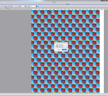
Task: Click the Length input field in the dialog
Action: [63, 47]
